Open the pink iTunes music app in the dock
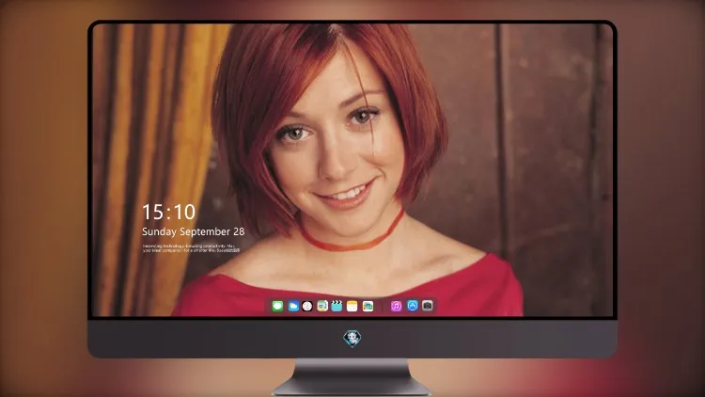This screenshot has height=397, width=705. tap(396, 306)
